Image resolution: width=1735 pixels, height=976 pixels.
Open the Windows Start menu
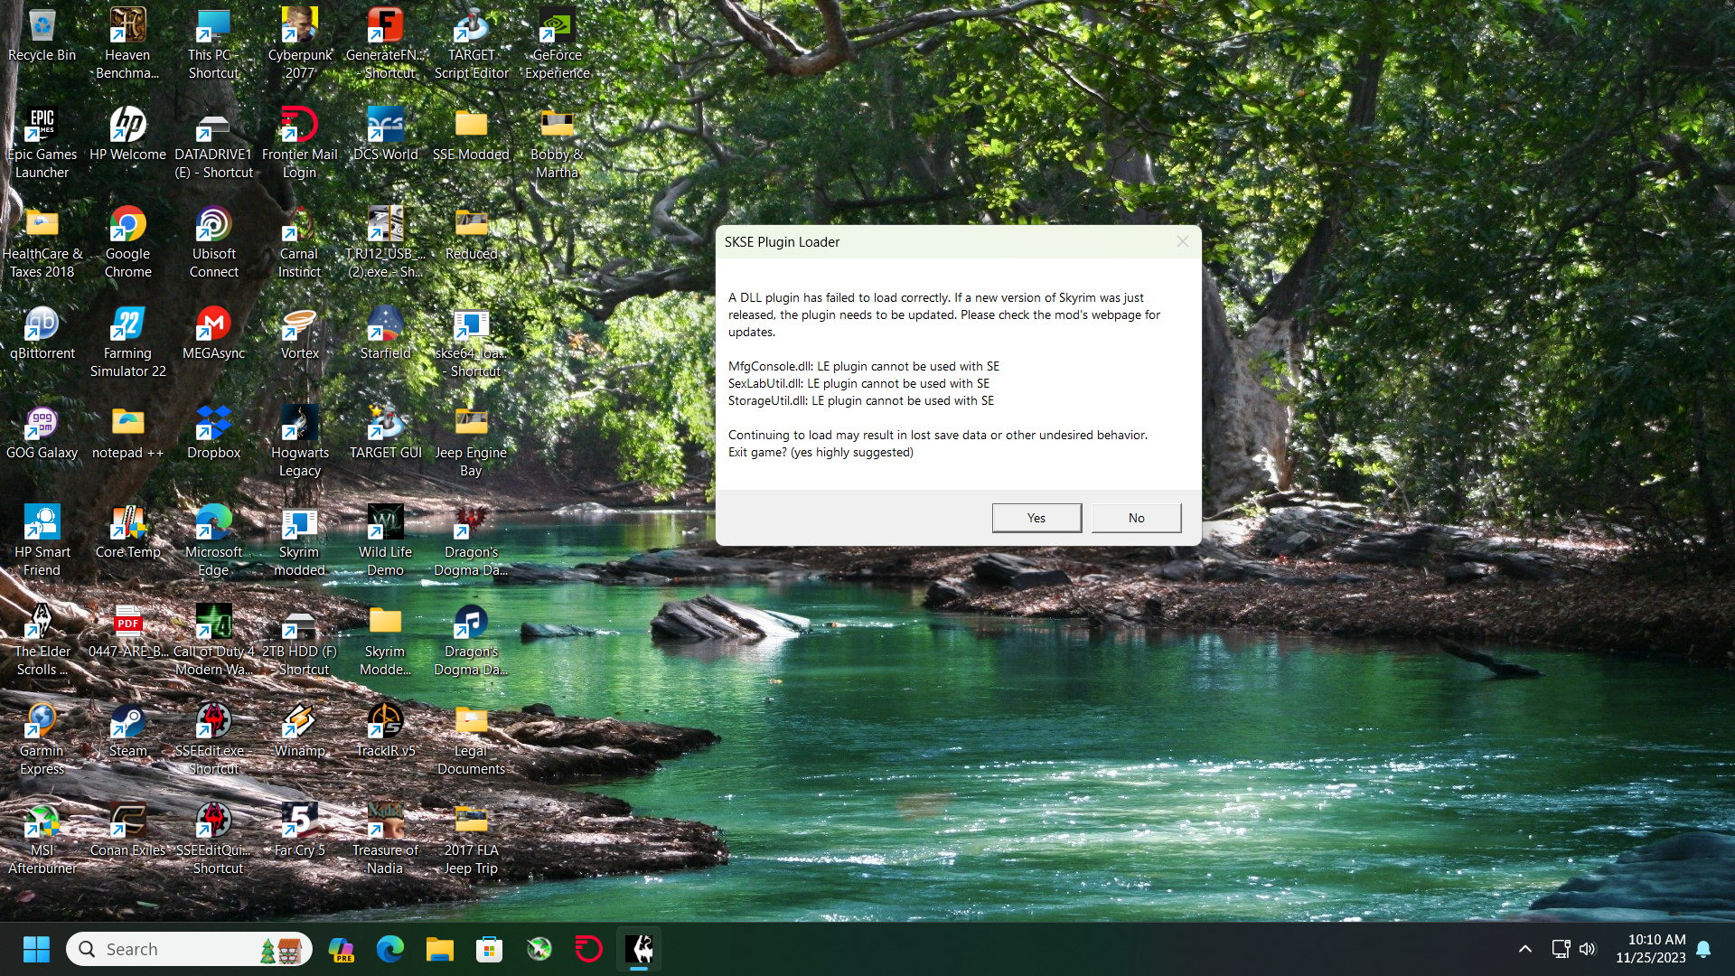(x=36, y=949)
